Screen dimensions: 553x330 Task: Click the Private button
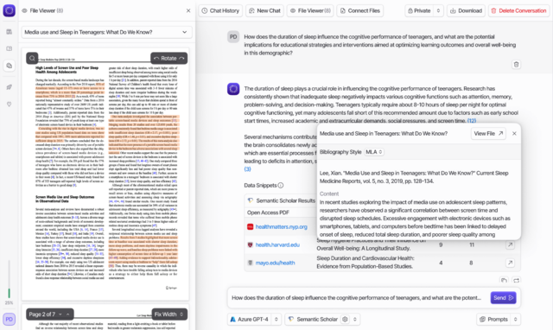pos(419,10)
